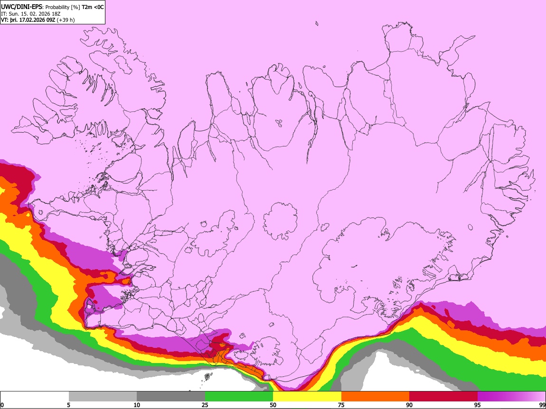
Task: Click the legend tick label 25
Action: 205,405
